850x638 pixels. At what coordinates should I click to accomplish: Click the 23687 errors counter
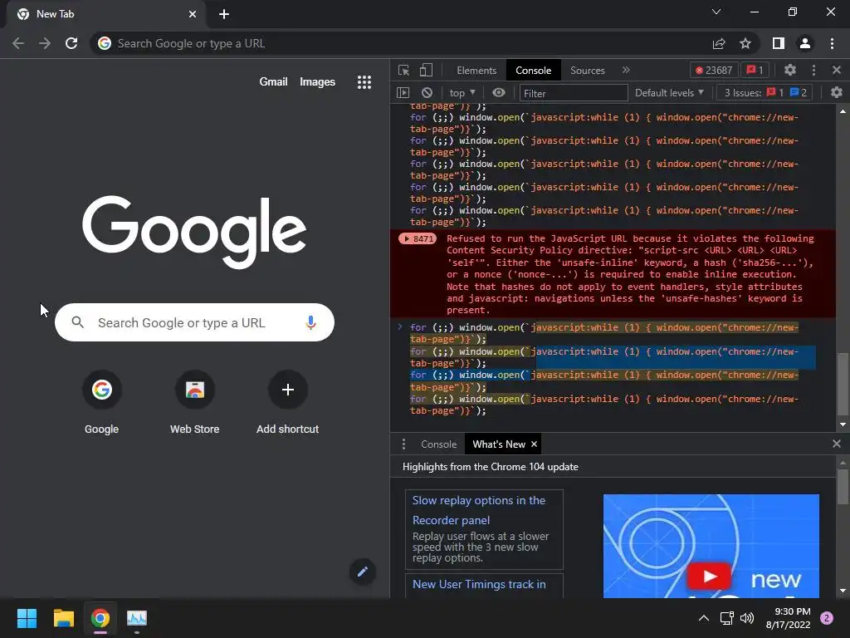point(713,70)
